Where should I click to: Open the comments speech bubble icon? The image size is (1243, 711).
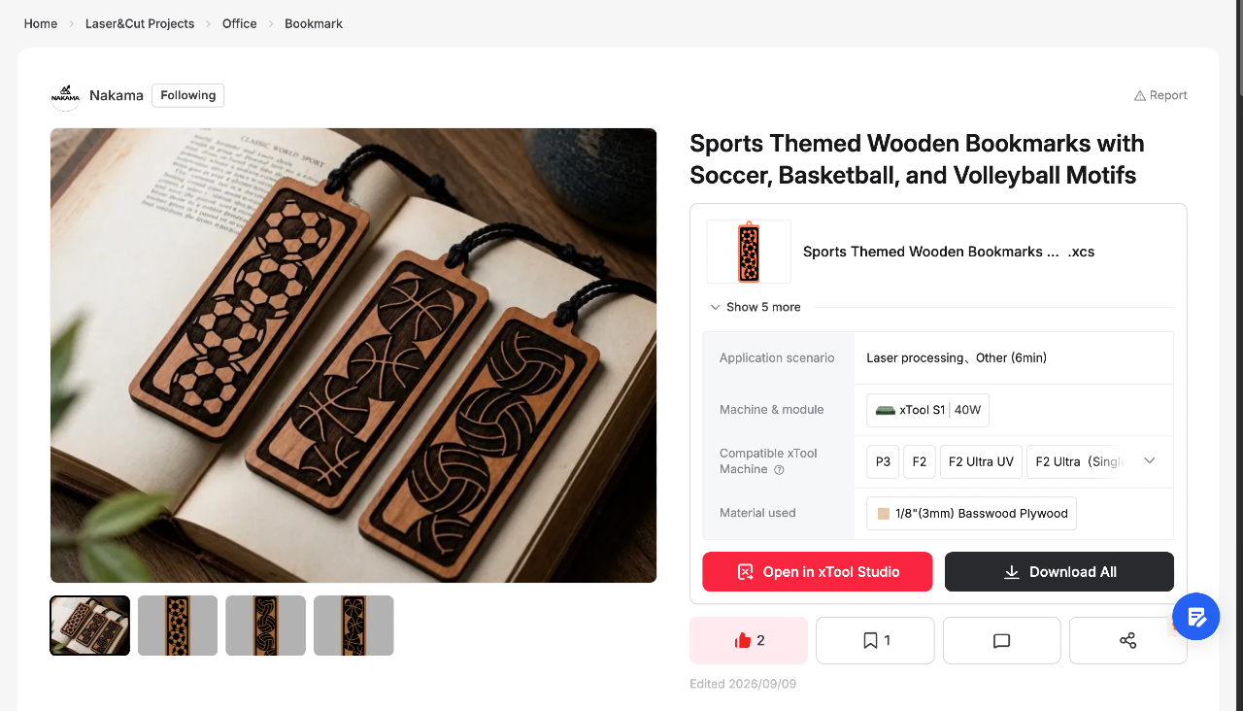(1002, 641)
